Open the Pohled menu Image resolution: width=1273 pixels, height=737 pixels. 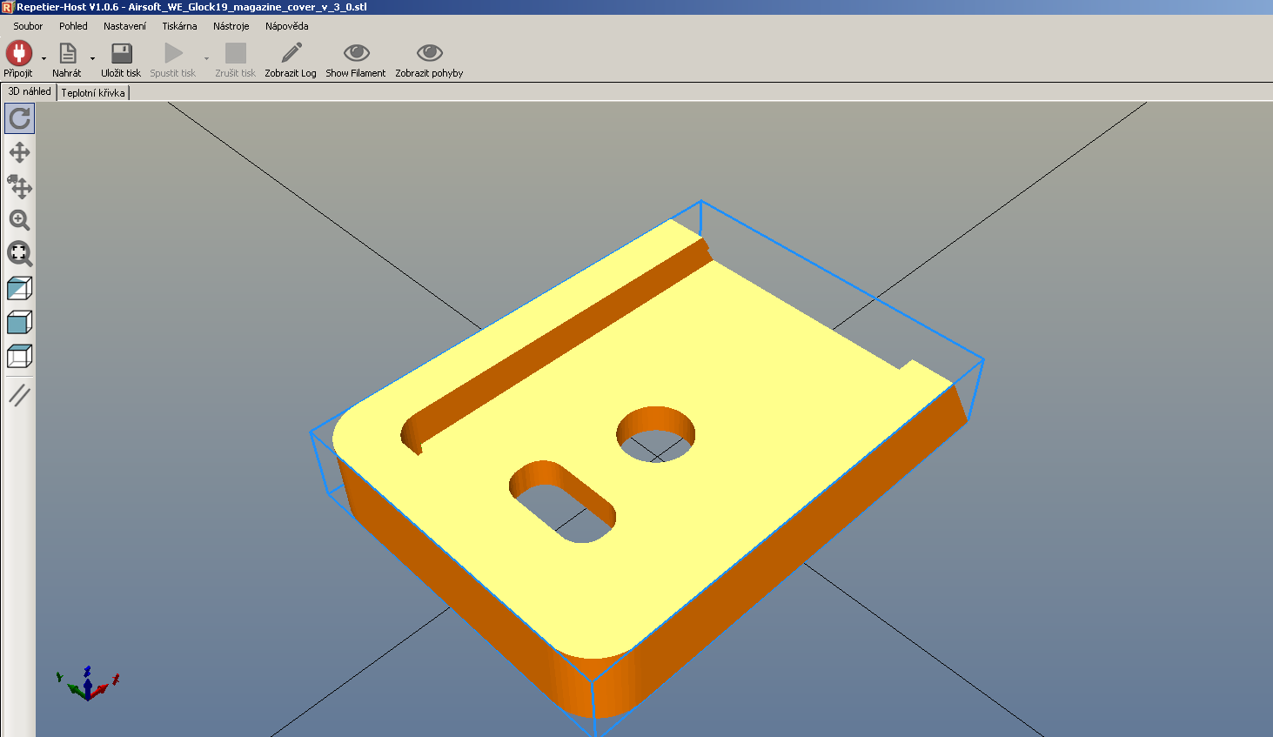click(x=73, y=26)
